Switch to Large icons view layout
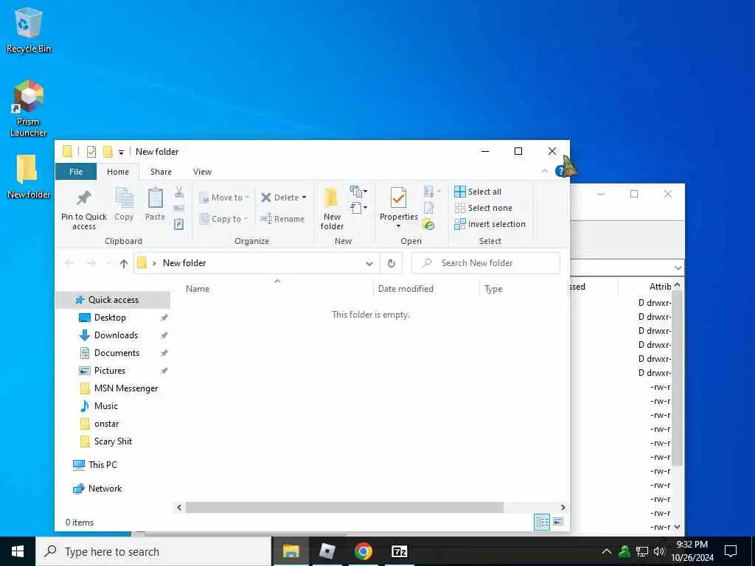The image size is (755, 566). point(558,522)
